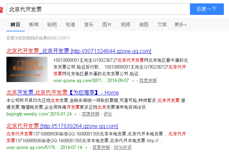This screenshot has height=154, width=229.
Task: Switch to the 音乐 tab
Action: [x=89, y=25]
